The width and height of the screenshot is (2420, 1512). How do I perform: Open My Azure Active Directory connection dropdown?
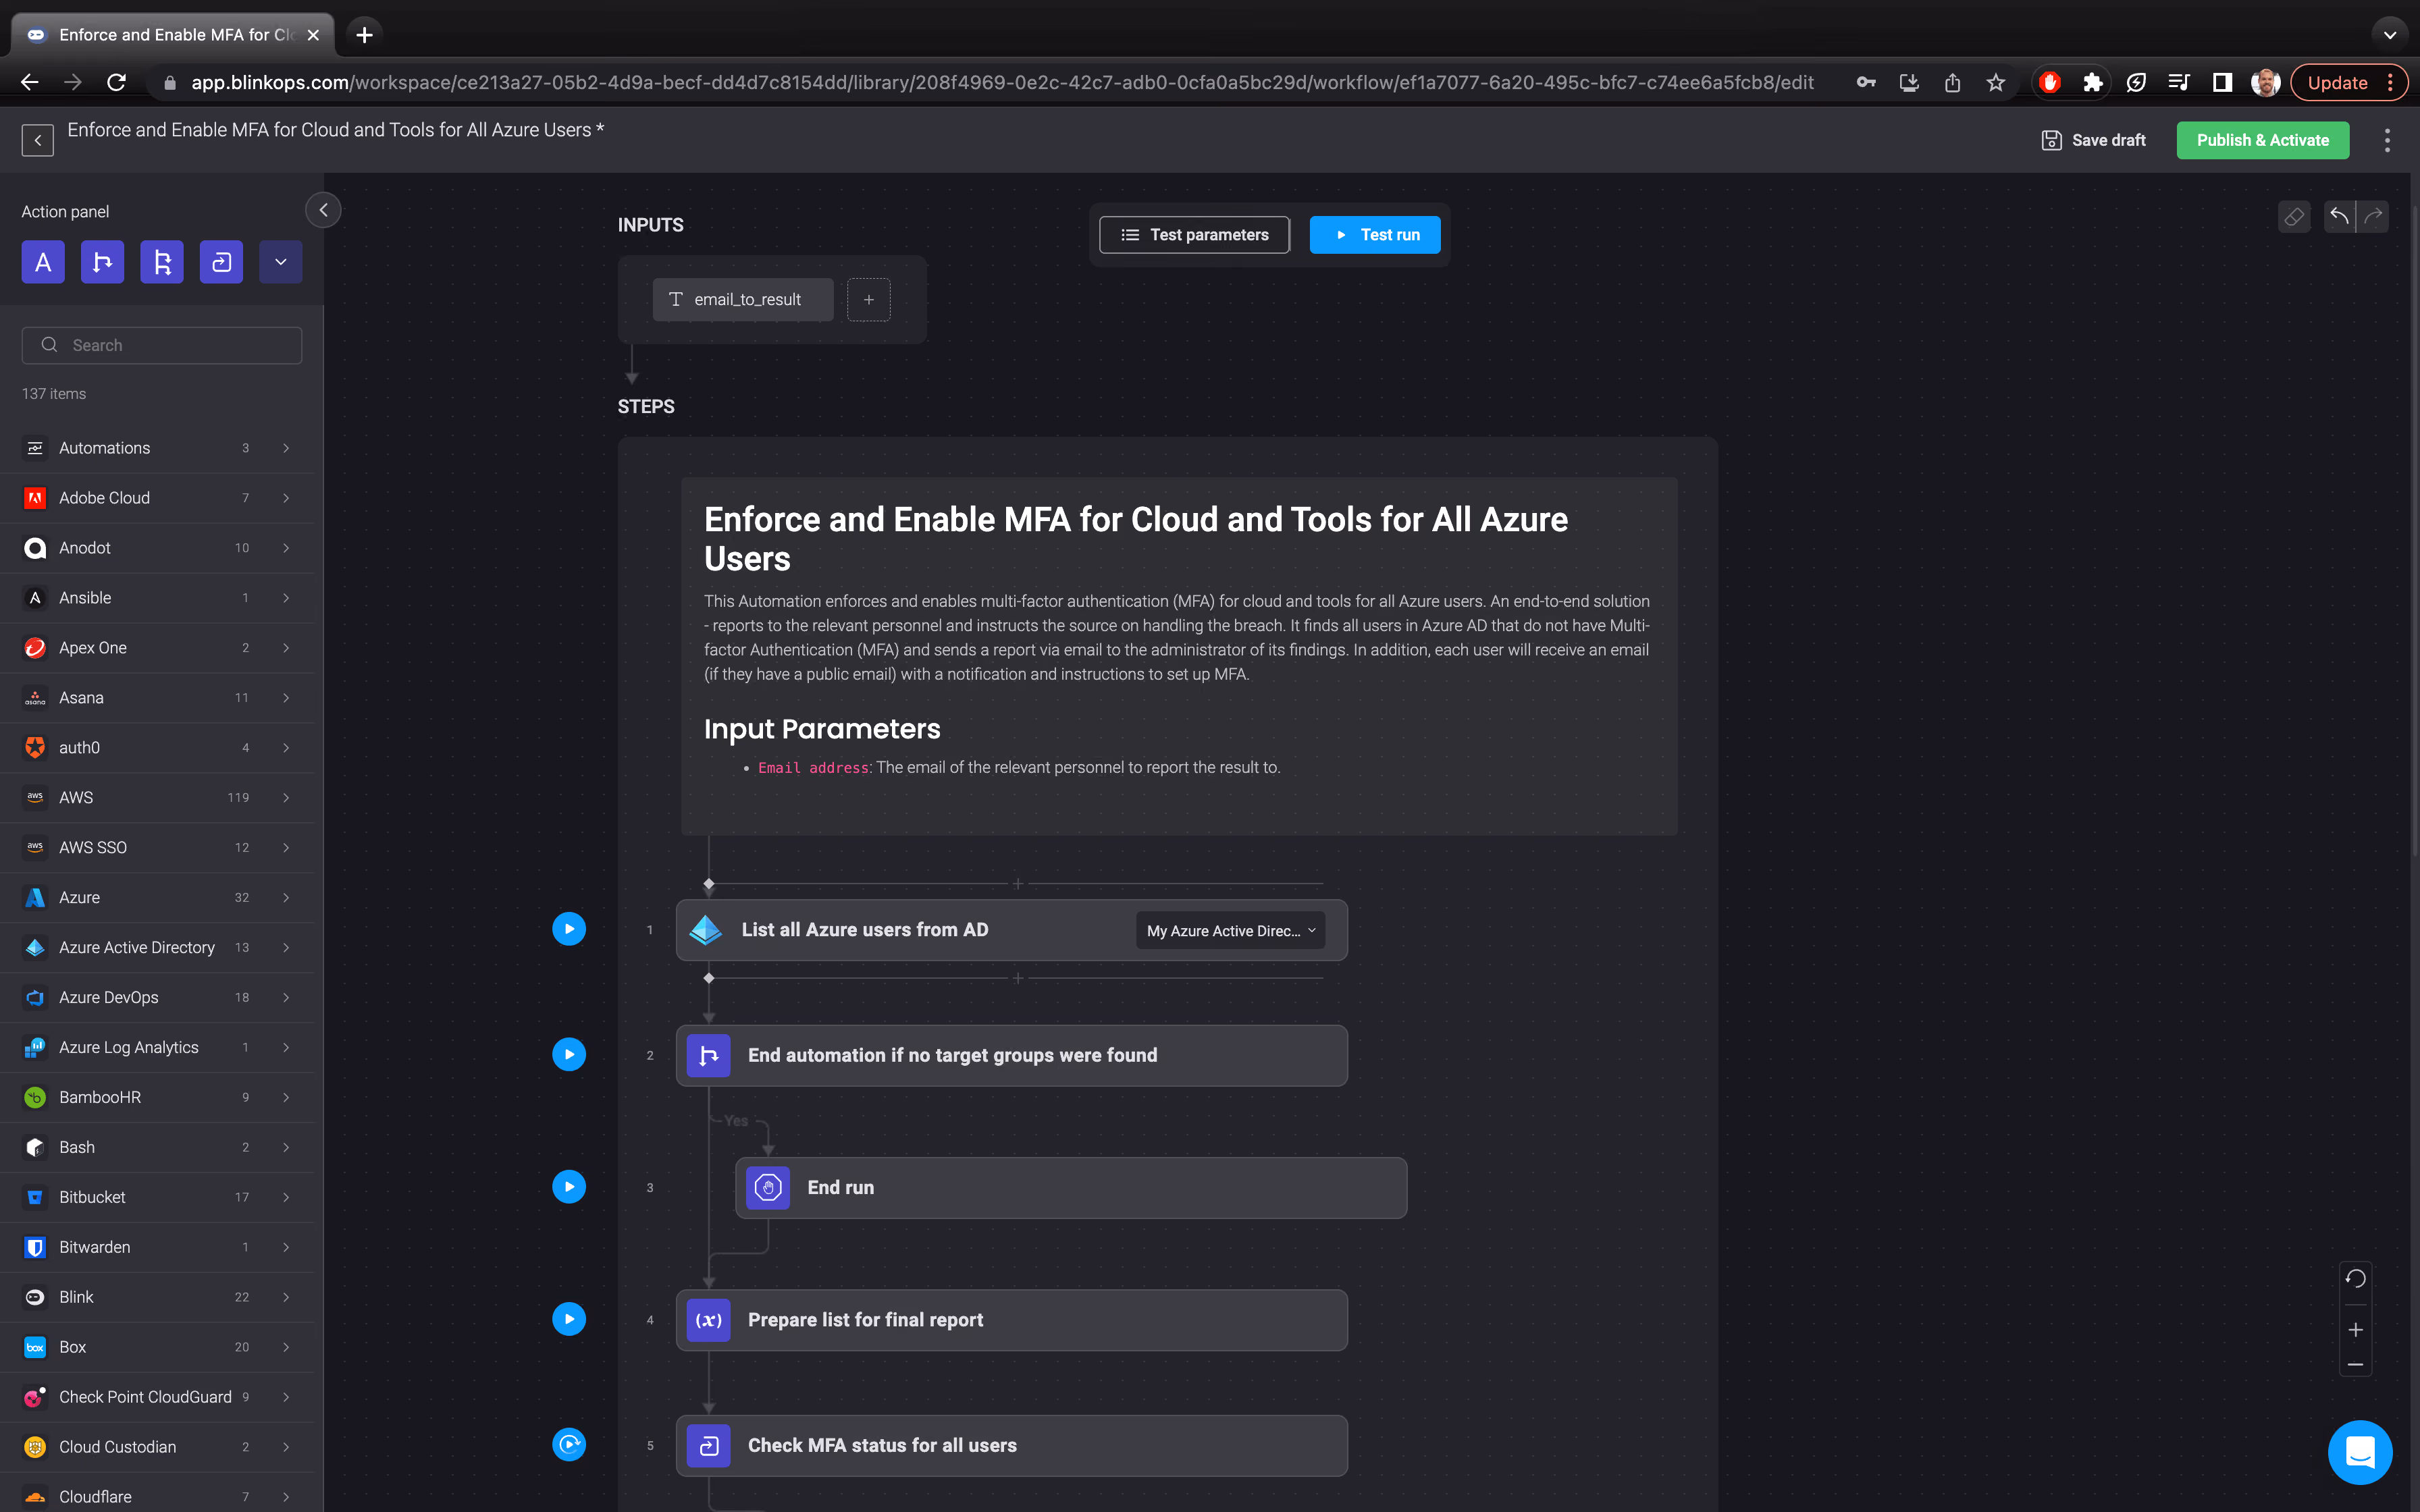(x=1231, y=930)
